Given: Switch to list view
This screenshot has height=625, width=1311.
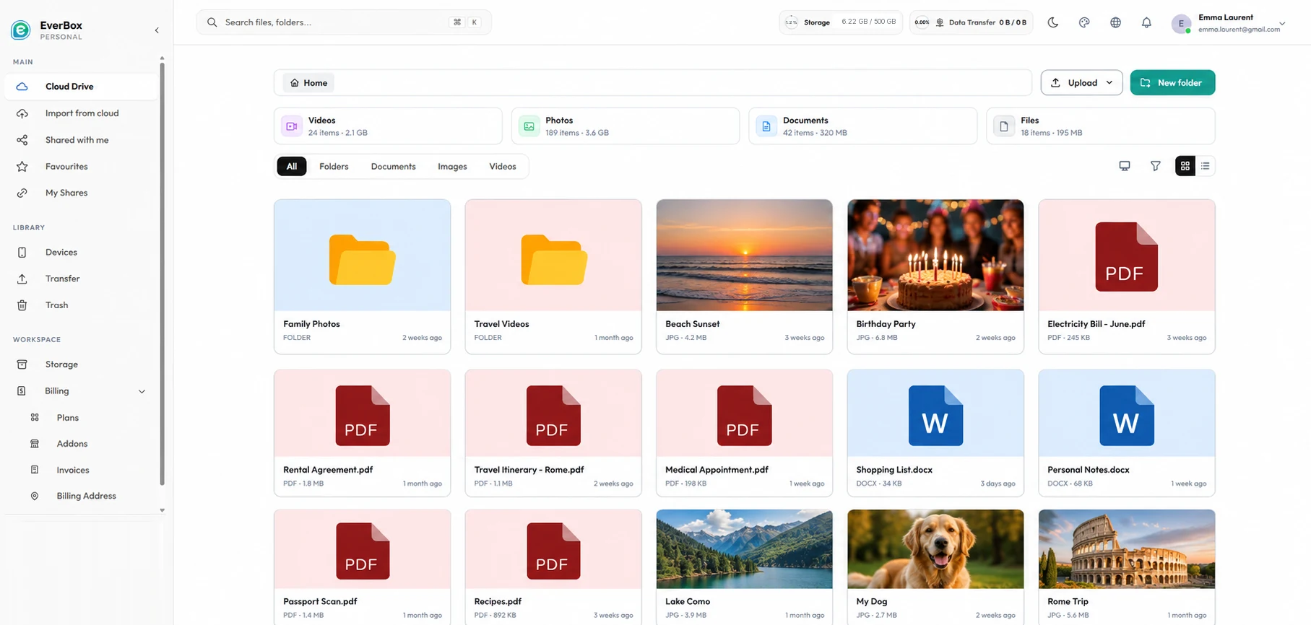Looking at the screenshot, I should pos(1205,166).
